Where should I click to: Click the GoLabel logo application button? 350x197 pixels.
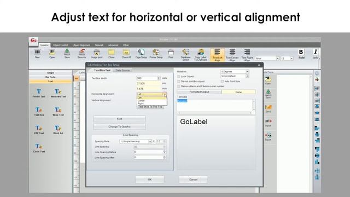click(x=33, y=40)
